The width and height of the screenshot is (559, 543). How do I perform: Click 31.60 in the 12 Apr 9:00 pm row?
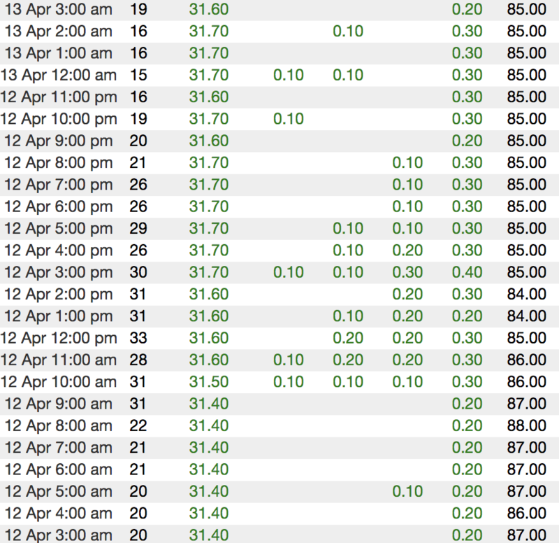click(209, 141)
